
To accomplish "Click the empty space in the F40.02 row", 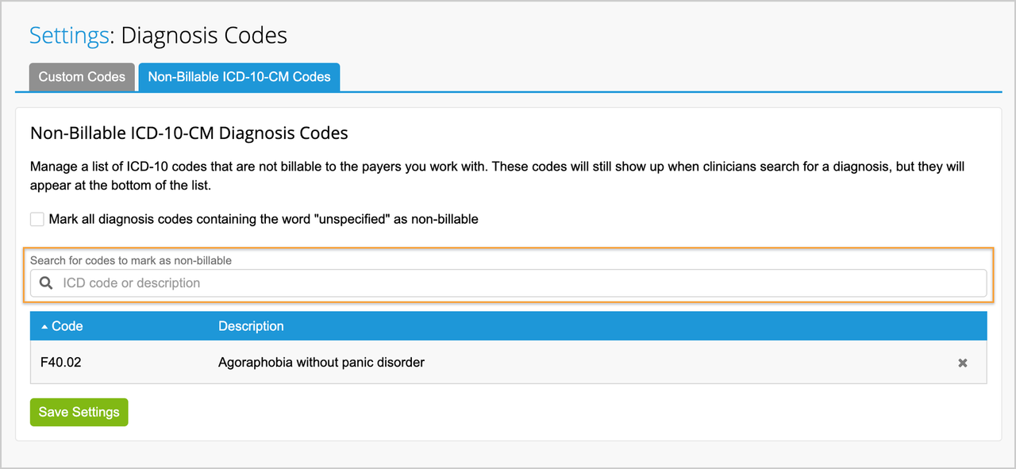I will 675,363.
